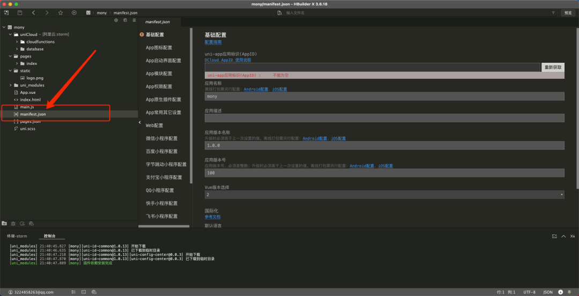Open the App启动界面配置 section

pyautogui.click(x=164, y=61)
